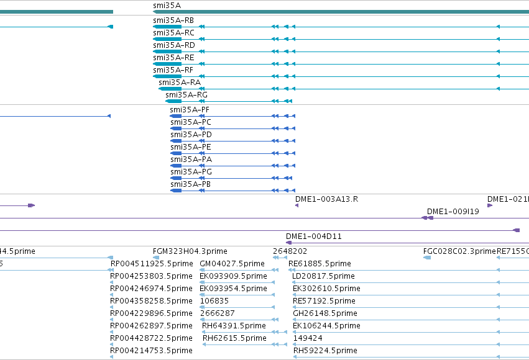
Task: Select EST RP004358258.5prime
Action: [x=152, y=302]
